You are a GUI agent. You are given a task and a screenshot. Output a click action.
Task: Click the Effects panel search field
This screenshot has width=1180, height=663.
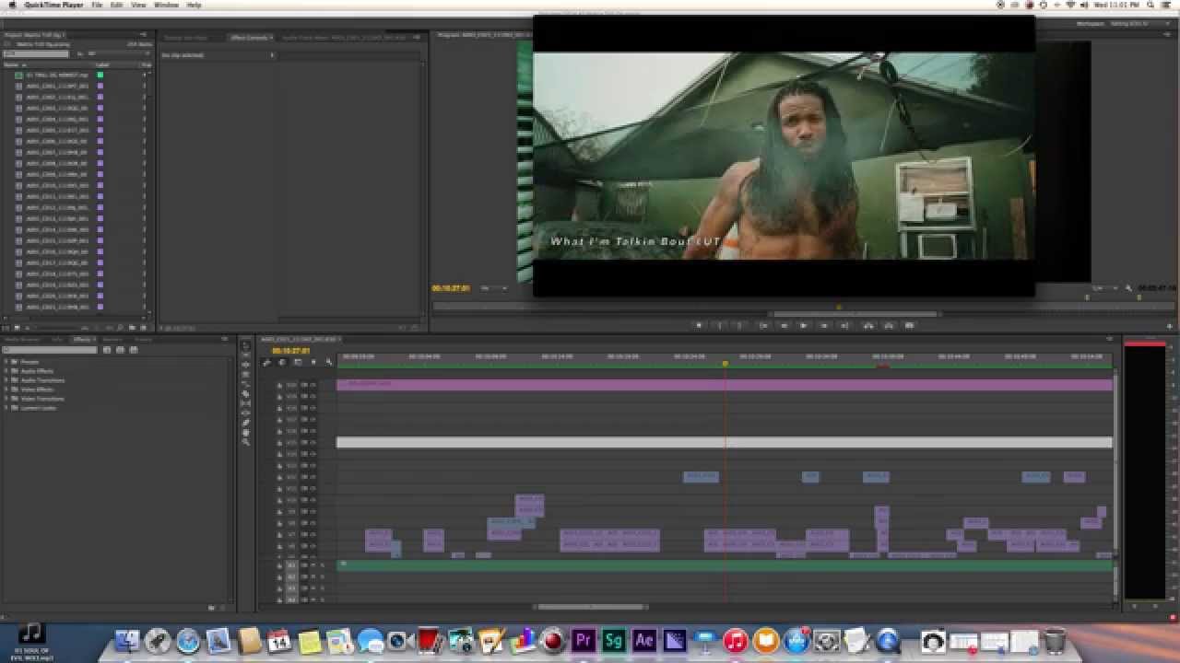[x=50, y=350]
